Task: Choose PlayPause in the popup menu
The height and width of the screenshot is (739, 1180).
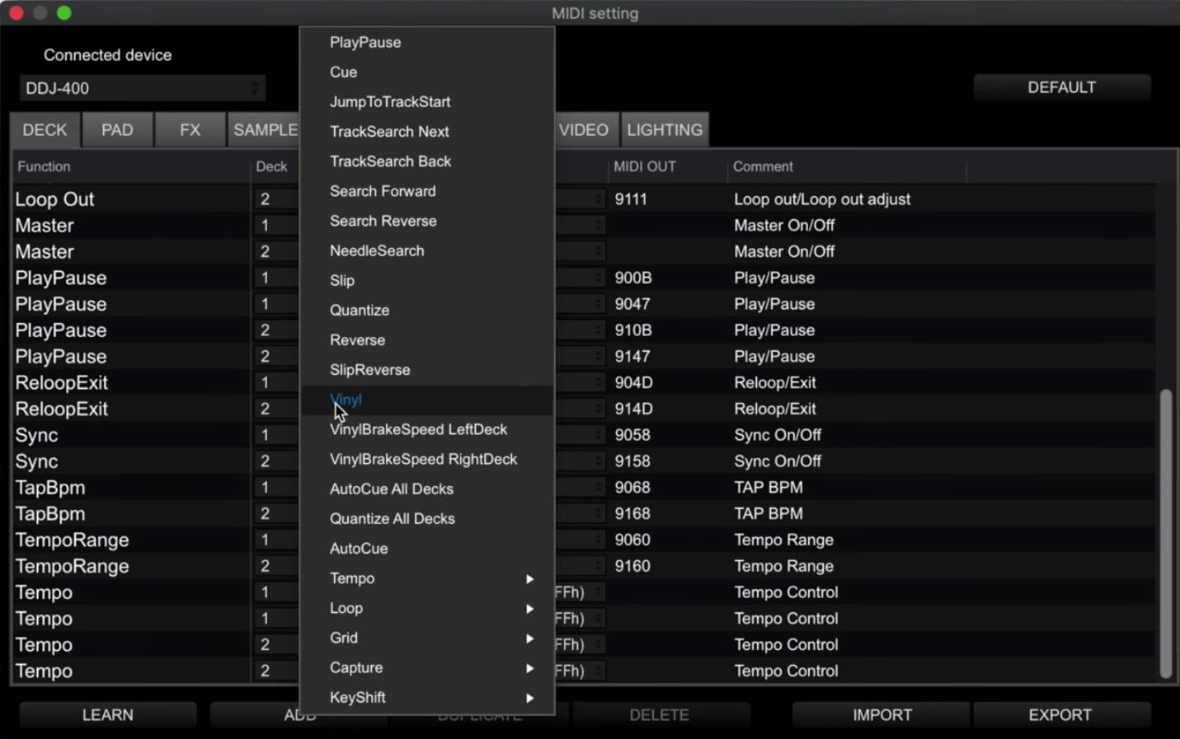Action: (x=365, y=43)
